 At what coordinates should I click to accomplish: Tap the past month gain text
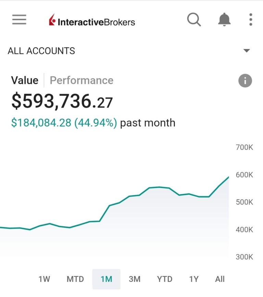coord(93,123)
